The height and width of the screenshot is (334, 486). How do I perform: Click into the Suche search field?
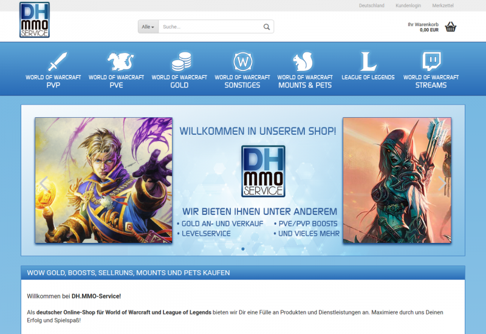click(x=210, y=27)
